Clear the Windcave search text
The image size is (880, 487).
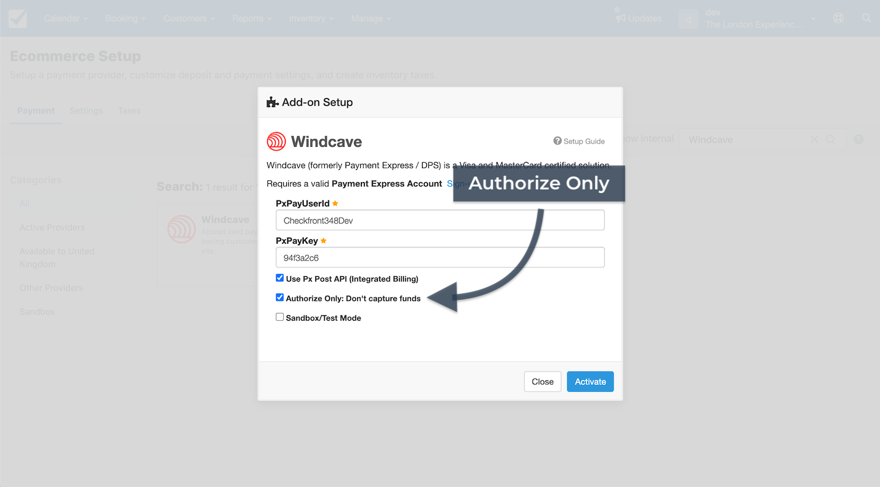814,139
